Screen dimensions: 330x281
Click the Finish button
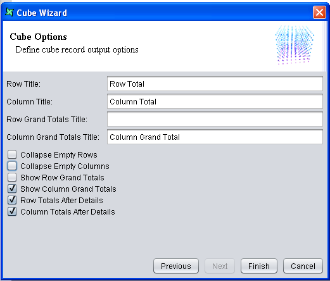coord(259,266)
